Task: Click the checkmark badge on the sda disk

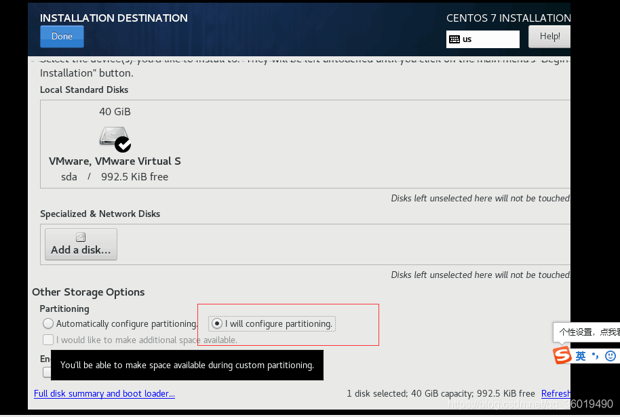Action: [x=123, y=144]
